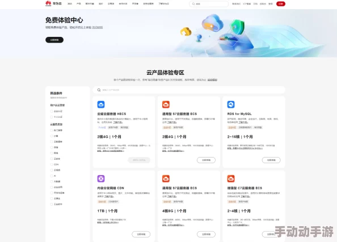This screenshot has width=337, height=242.
Task: Click the 联系我们 link in the header
Action: point(236,4)
